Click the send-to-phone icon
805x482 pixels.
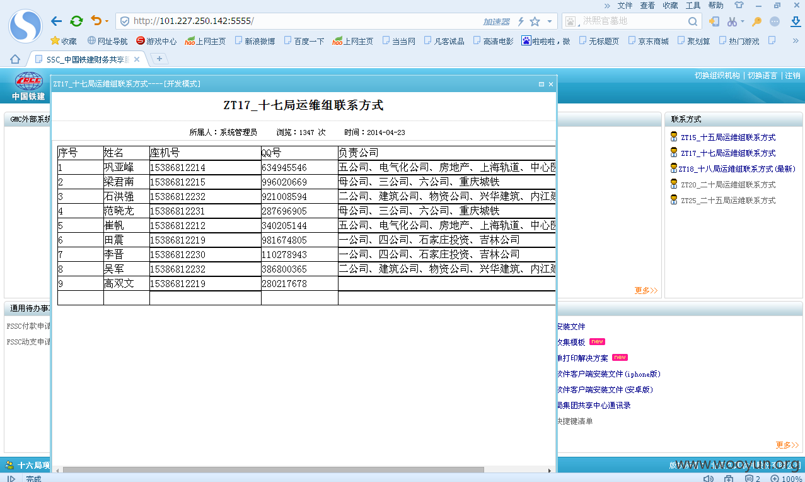(x=714, y=21)
